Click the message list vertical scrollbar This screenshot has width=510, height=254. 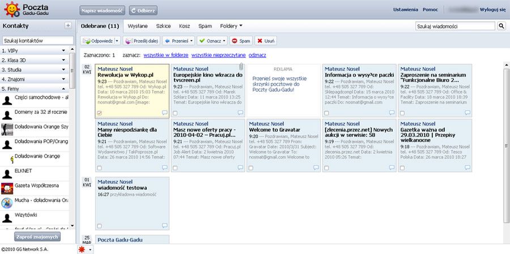[507, 146]
